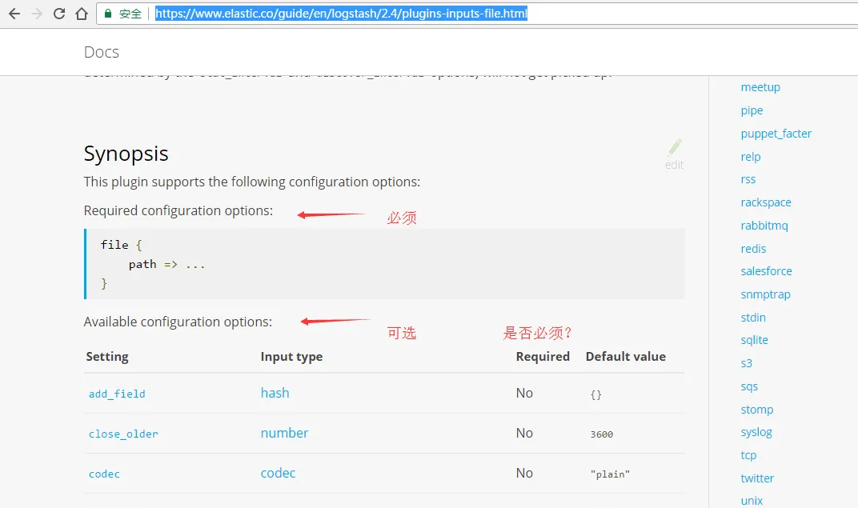The image size is (858, 508).
Task: Open the close_older setting link
Action: tap(123, 434)
